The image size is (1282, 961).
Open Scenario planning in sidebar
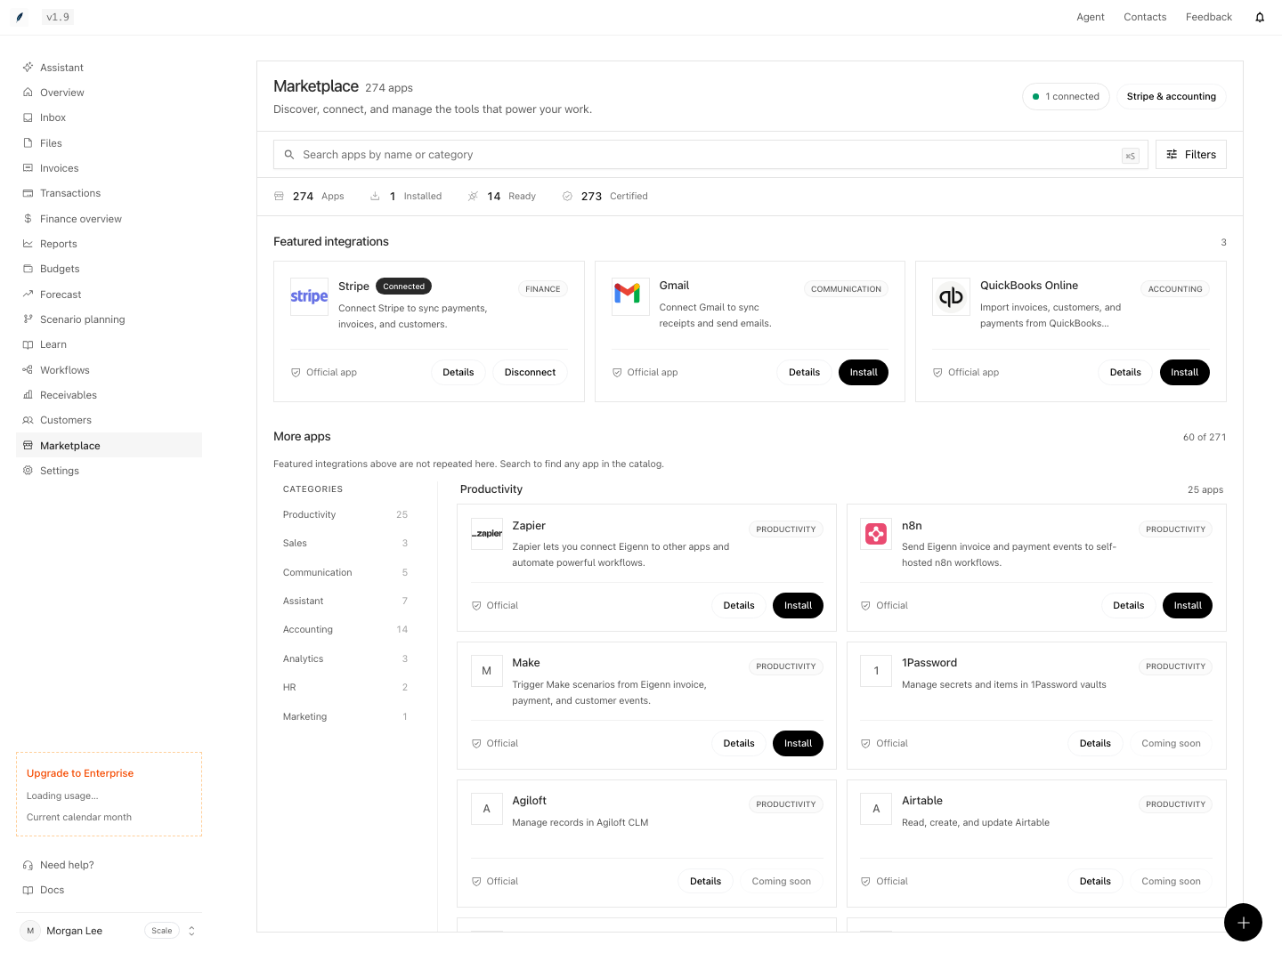click(x=109, y=319)
